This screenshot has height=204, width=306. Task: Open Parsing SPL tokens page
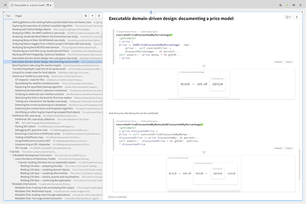point(25,126)
